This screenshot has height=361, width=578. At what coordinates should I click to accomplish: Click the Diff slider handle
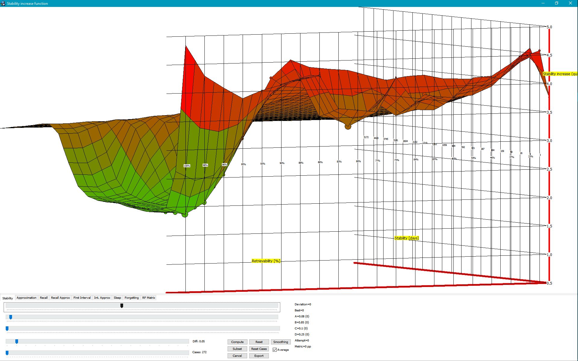click(17, 341)
